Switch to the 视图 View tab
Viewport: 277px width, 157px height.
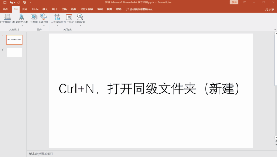point(110,9)
